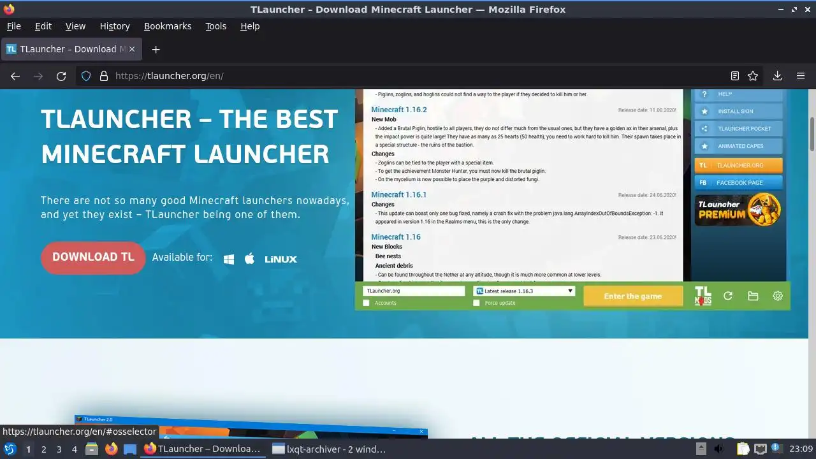Click the "TLAUNCHER – THE BEST MINECRAFT LAUNCHER" heading
This screenshot has height=459, width=816.
click(x=189, y=136)
